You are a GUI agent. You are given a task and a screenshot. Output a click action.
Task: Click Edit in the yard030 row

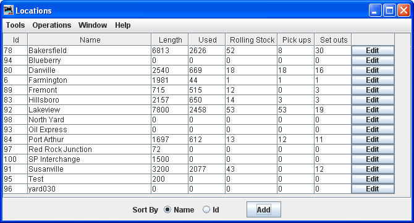pyautogui.click(x=373, y=189)
